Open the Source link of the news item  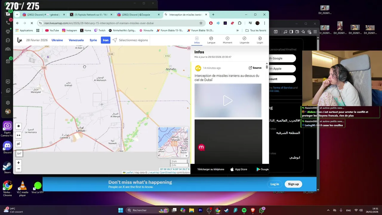[x=255, y=68]
